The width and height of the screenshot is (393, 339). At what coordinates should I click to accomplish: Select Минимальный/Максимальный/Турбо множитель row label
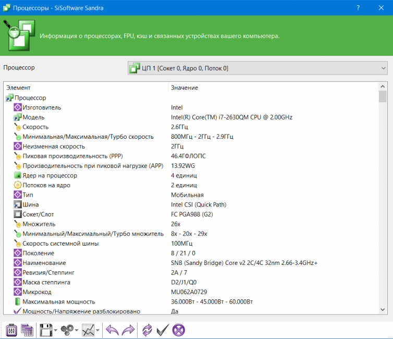93,234
